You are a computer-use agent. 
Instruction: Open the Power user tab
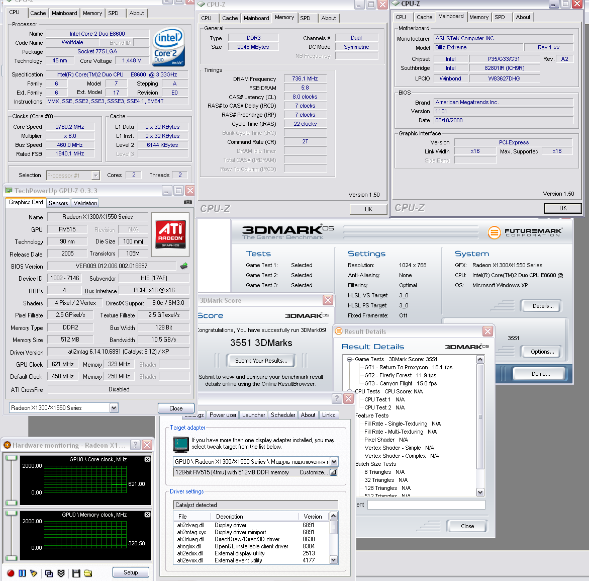click(223, 415)
